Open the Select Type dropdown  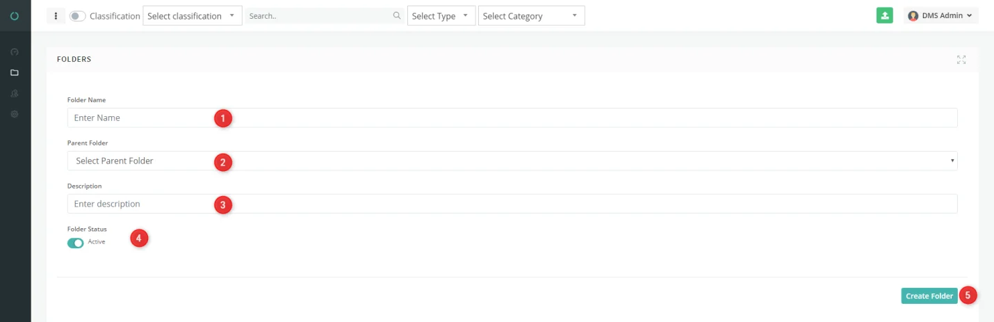tap(441, 15)
